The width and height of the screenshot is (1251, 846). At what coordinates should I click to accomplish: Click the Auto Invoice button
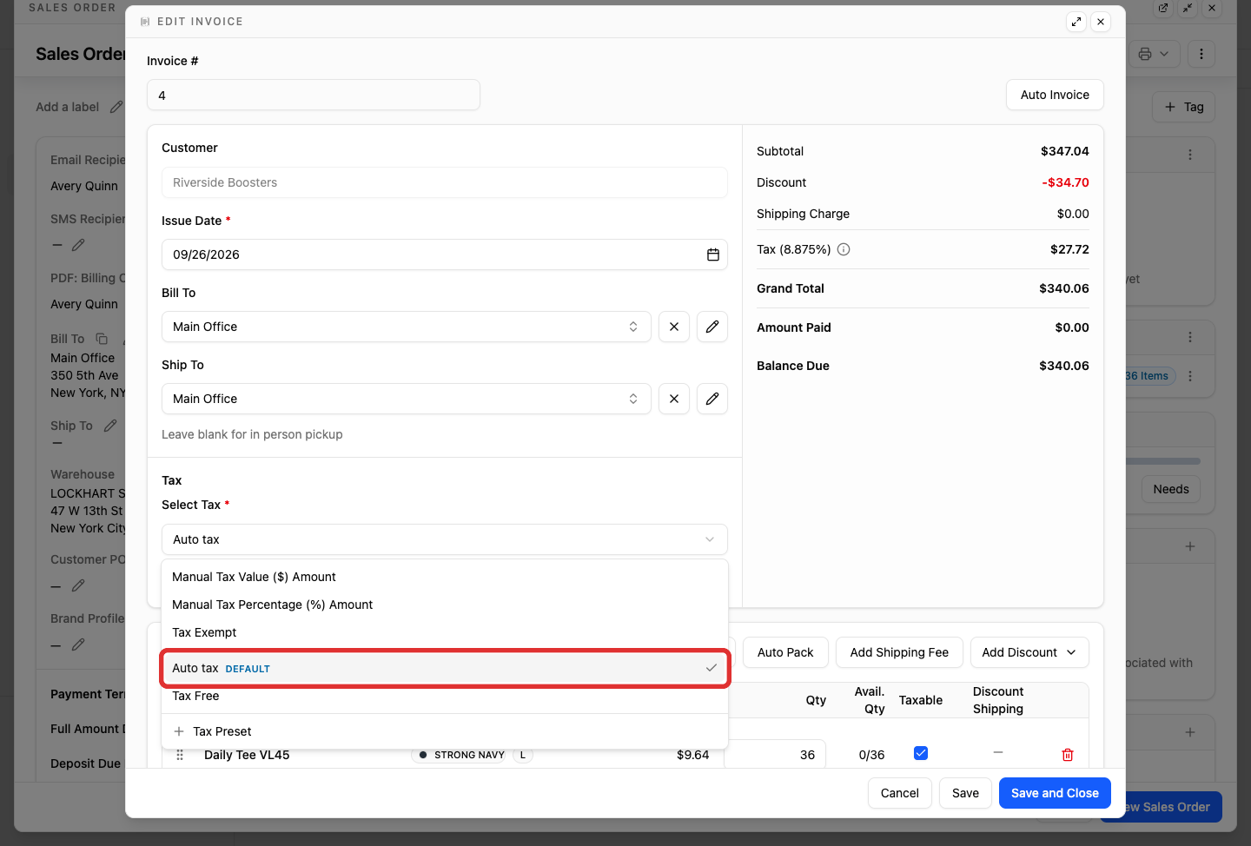coord(1055,95)
